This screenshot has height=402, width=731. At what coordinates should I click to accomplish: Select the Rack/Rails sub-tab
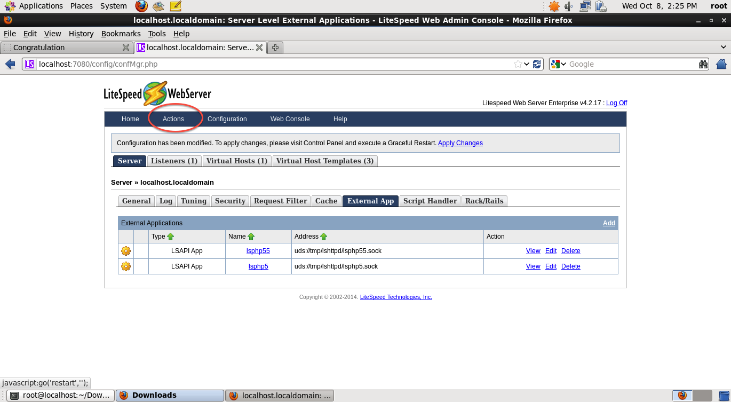click(484, 201)
